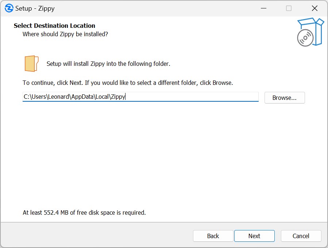Click the installer box and disc icon
The image size is (328, 248).
tap(310, 32)
